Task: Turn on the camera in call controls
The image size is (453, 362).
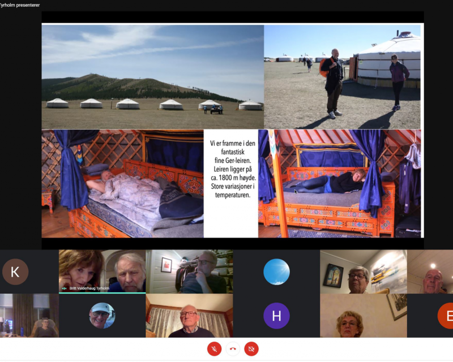Action: [252, 349]
